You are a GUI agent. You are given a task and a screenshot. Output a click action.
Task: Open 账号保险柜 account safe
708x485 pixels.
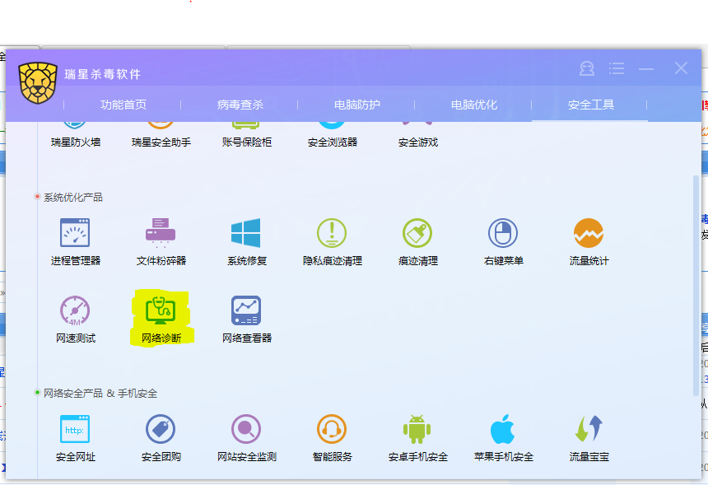246,135
